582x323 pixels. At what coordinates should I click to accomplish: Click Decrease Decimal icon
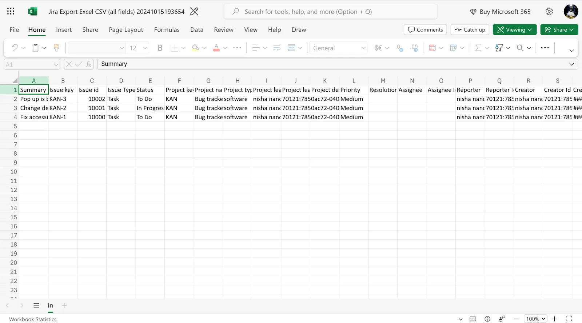(399, 48)
